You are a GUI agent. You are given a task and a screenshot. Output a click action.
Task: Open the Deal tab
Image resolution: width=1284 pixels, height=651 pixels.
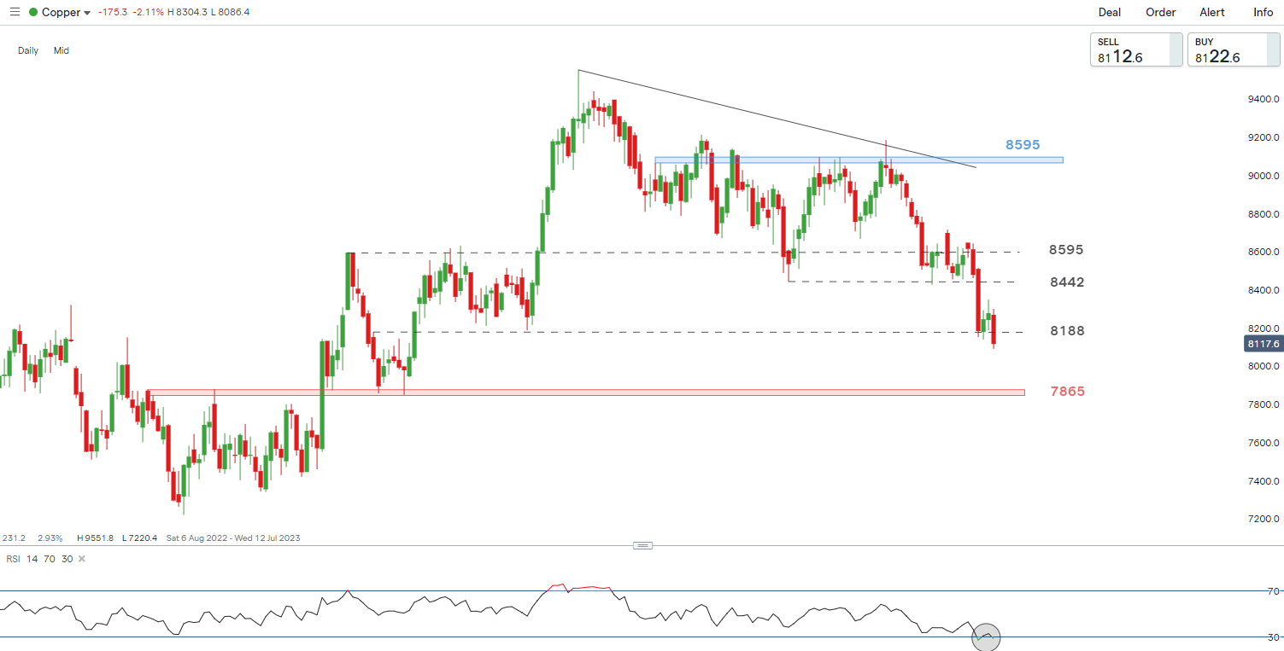tap(1110, 12)
